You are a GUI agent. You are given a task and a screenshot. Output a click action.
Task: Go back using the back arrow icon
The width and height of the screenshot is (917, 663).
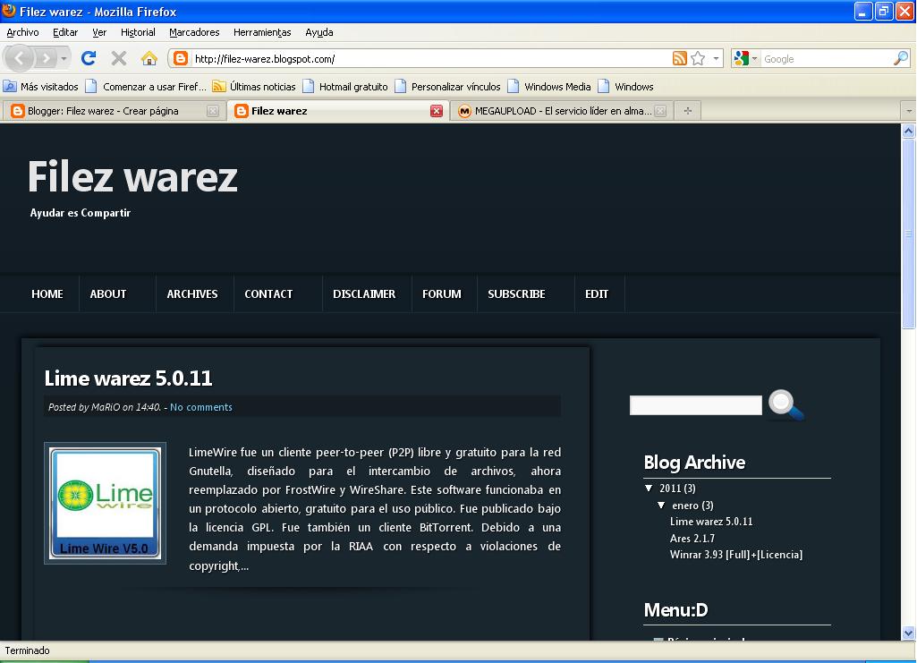coord(19,57)
